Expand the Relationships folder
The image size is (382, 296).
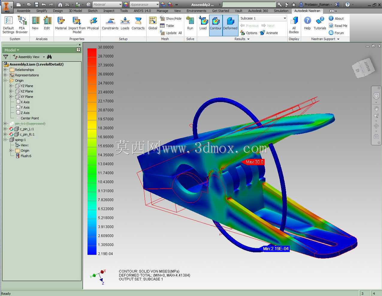coord(5,70)
